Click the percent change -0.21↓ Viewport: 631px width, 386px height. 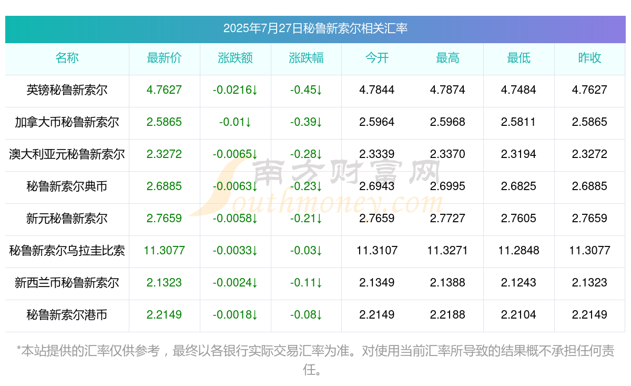click(306, 219)
